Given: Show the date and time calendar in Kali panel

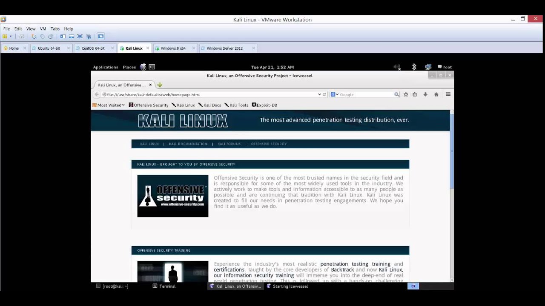Looking at the screenshot, I should click(272, 67).
